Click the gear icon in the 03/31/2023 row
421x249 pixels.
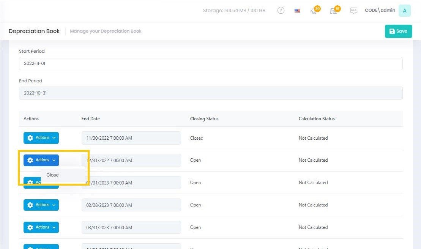[30, 228]
